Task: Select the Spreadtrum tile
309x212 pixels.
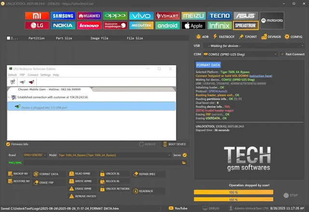Action: tap(246, 26)
